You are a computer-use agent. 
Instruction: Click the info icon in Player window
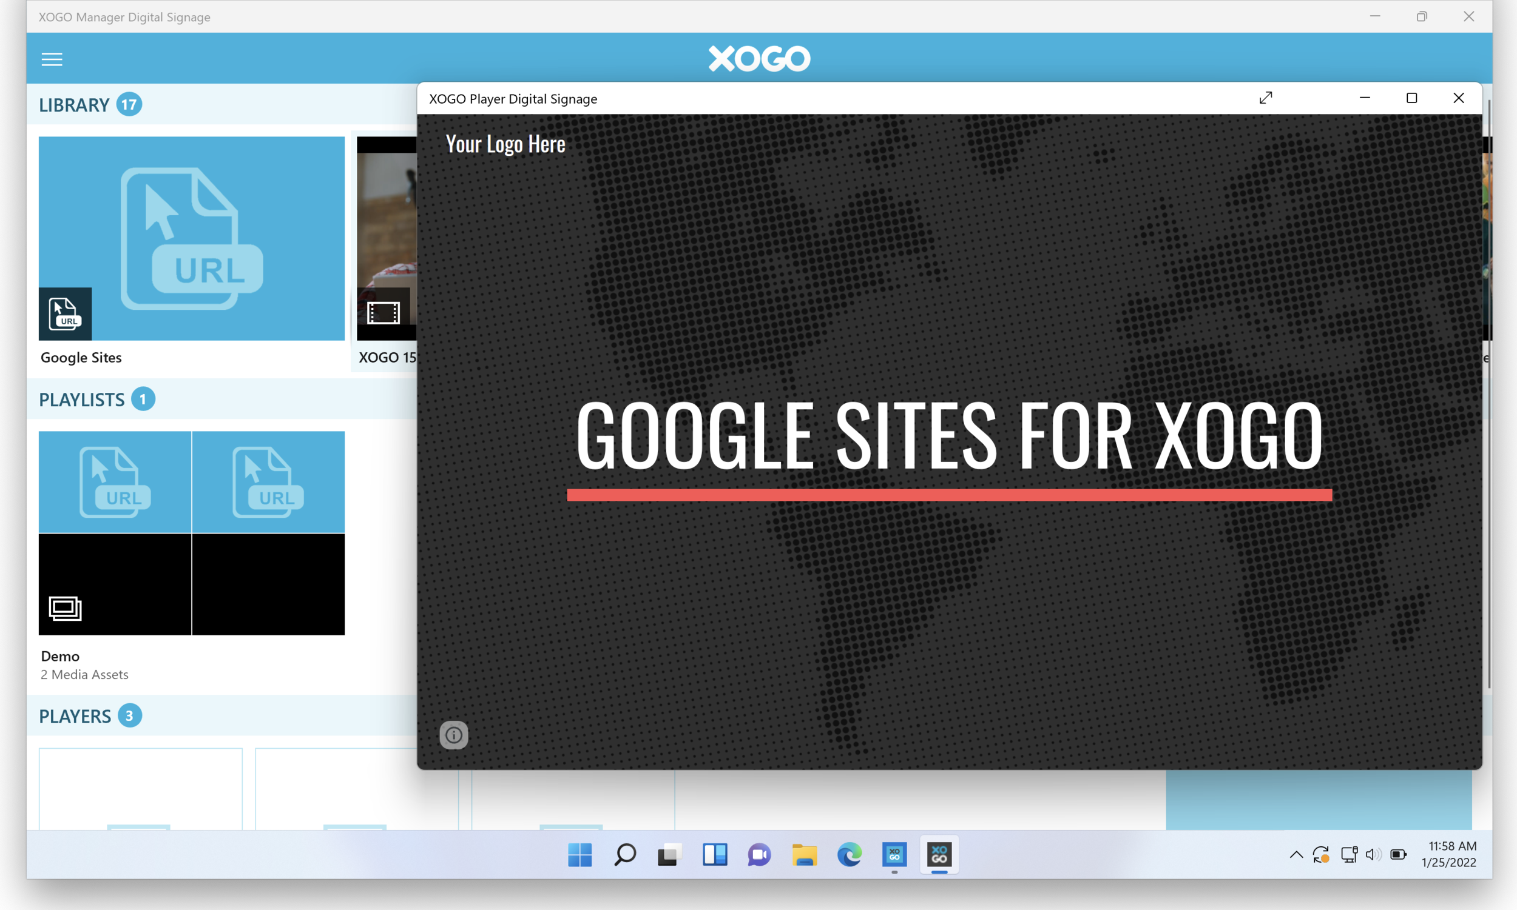453,735
